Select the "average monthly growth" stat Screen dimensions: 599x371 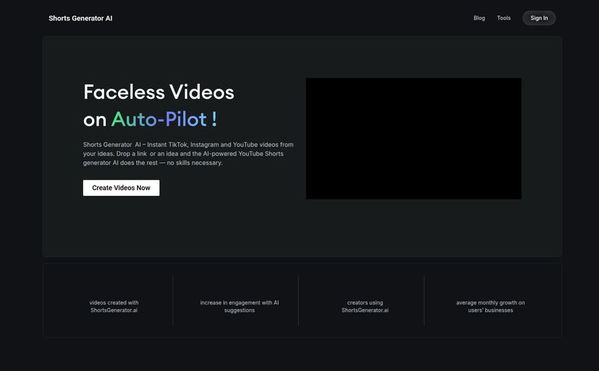pos(490,306)
